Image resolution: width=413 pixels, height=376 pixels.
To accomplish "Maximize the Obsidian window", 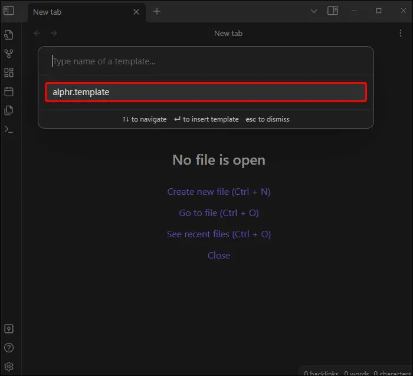I will pyautogui.click(x=379, y=11).
